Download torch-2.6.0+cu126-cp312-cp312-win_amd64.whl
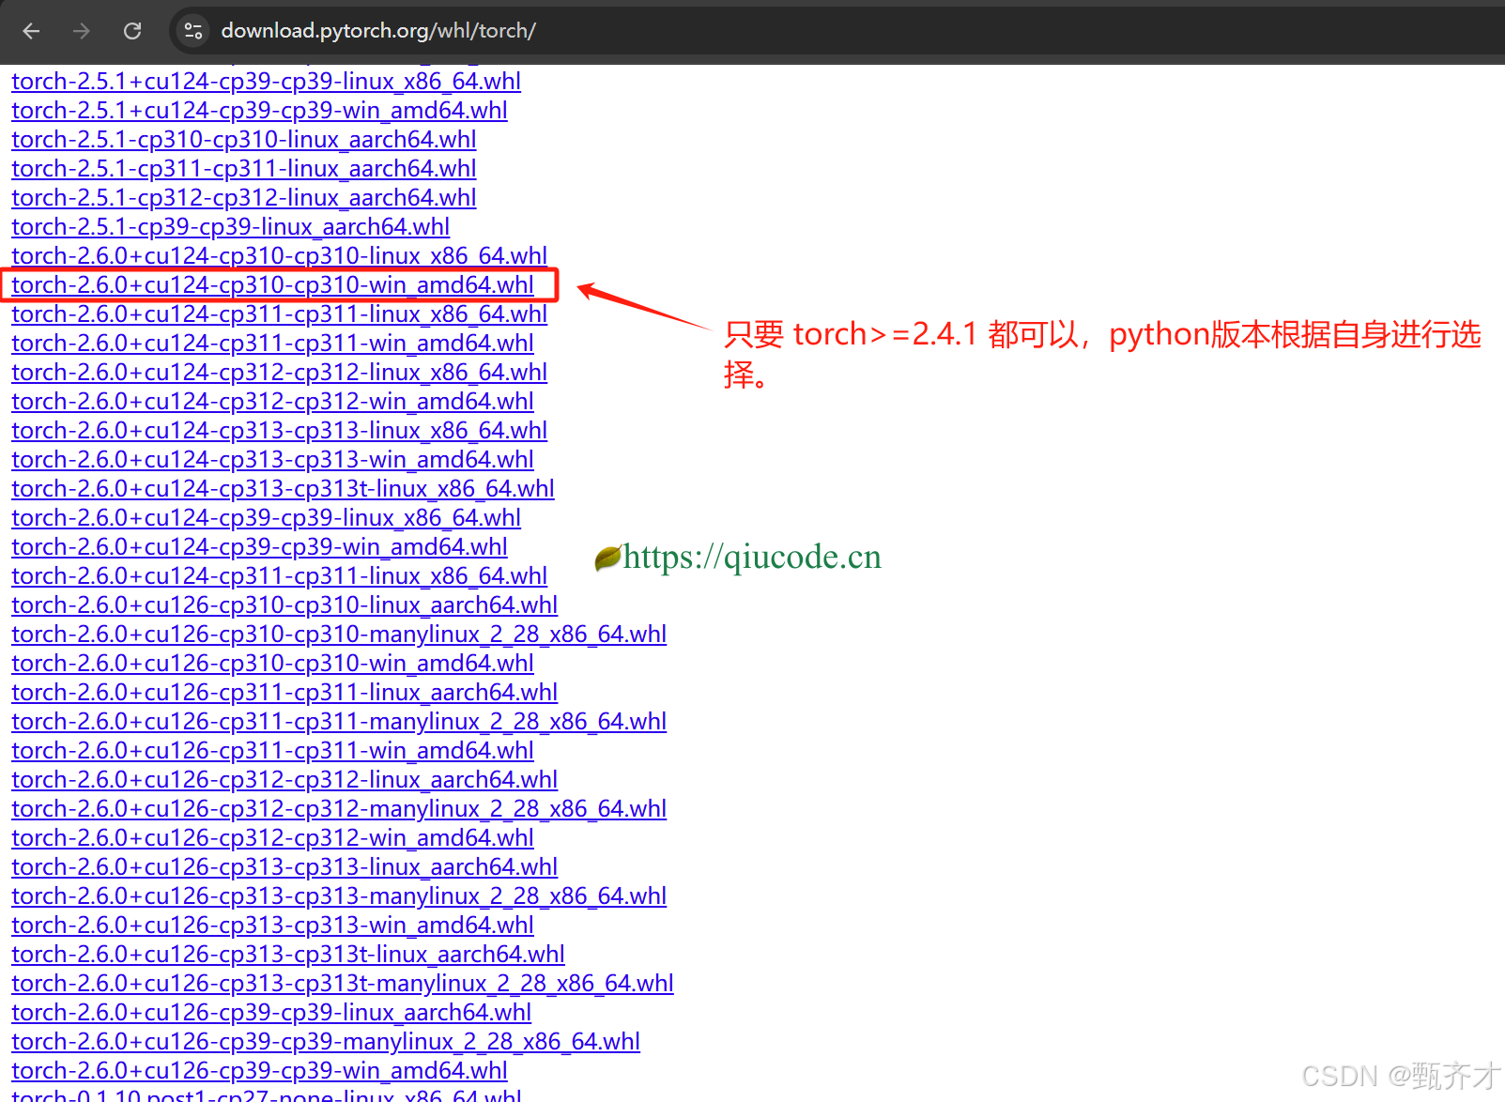This screenshot has width=1505, height=1102. (x=272, y=838)
